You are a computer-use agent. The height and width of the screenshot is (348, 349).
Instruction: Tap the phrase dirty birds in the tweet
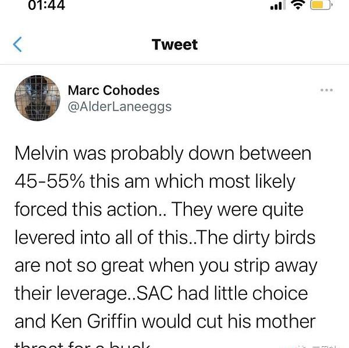point(274,237)
